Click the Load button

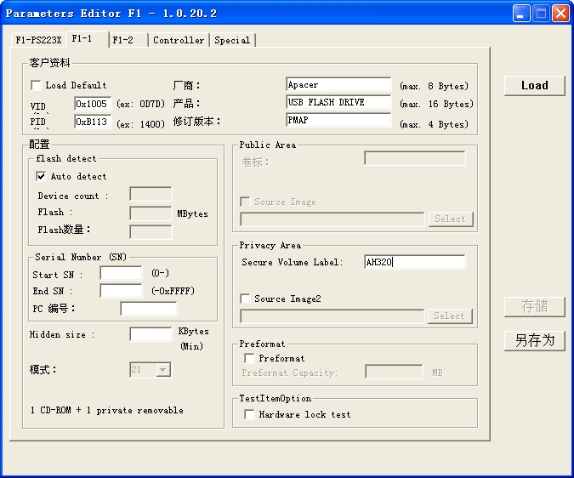pos(534,85)
